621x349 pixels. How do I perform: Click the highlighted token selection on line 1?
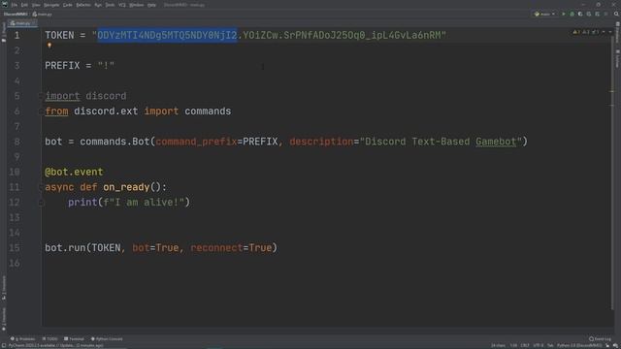(167, 35)
